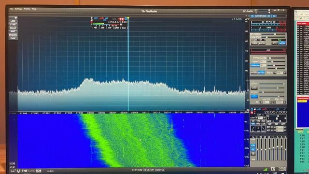
Task: Toggle the equalizer ON button
Action: [253, 145]
